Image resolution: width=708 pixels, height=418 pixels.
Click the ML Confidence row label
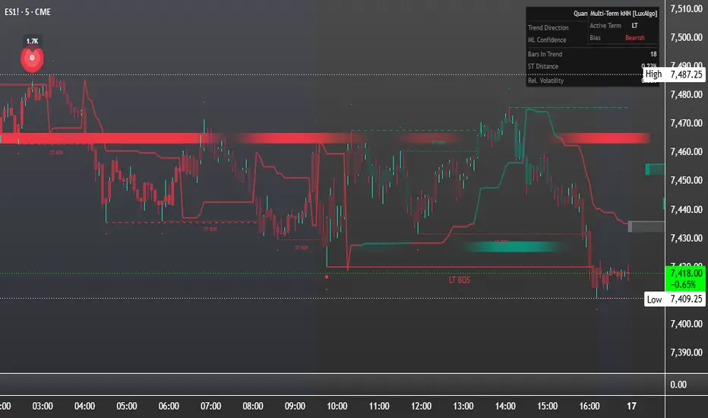[547, 40]
